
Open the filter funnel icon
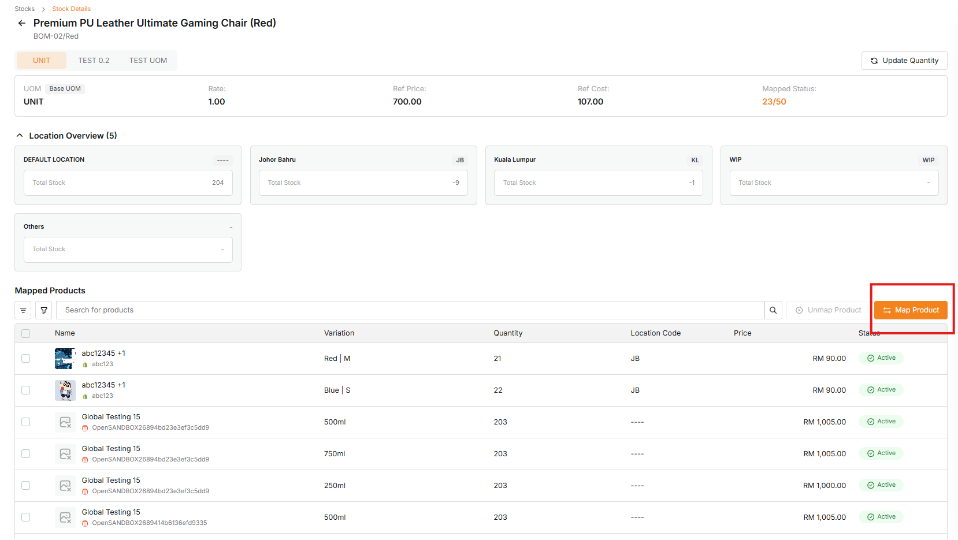pyautogui.click(x=44, y=310)
